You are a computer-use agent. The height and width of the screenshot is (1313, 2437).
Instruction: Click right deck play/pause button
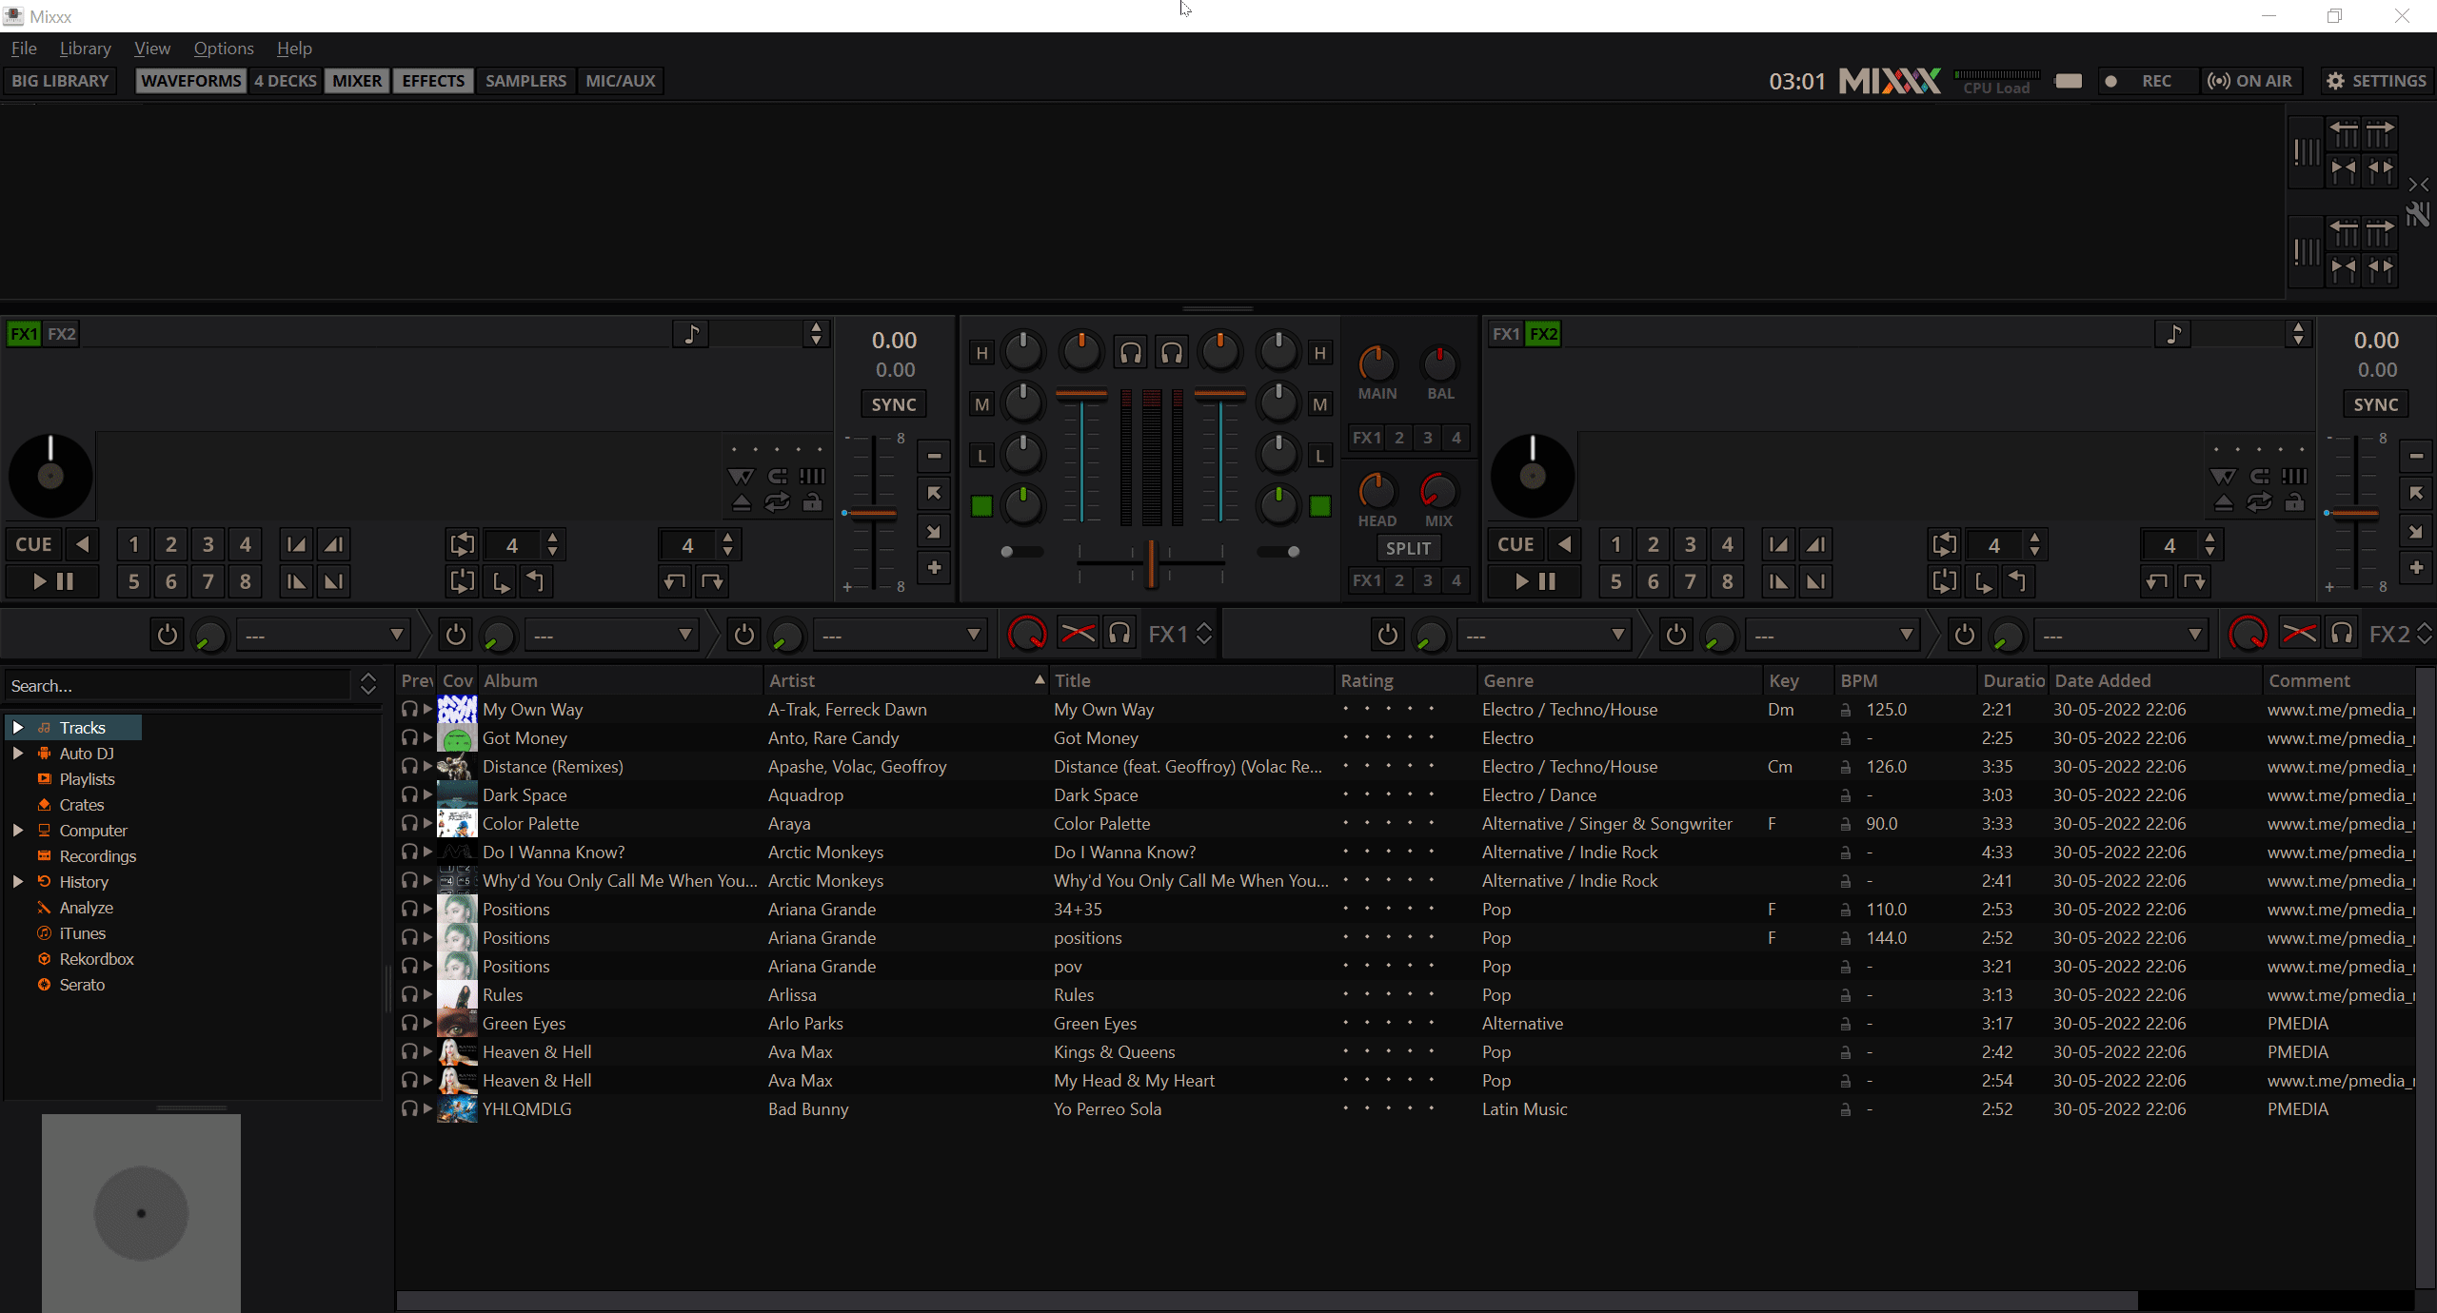(x=1535, y=581)
